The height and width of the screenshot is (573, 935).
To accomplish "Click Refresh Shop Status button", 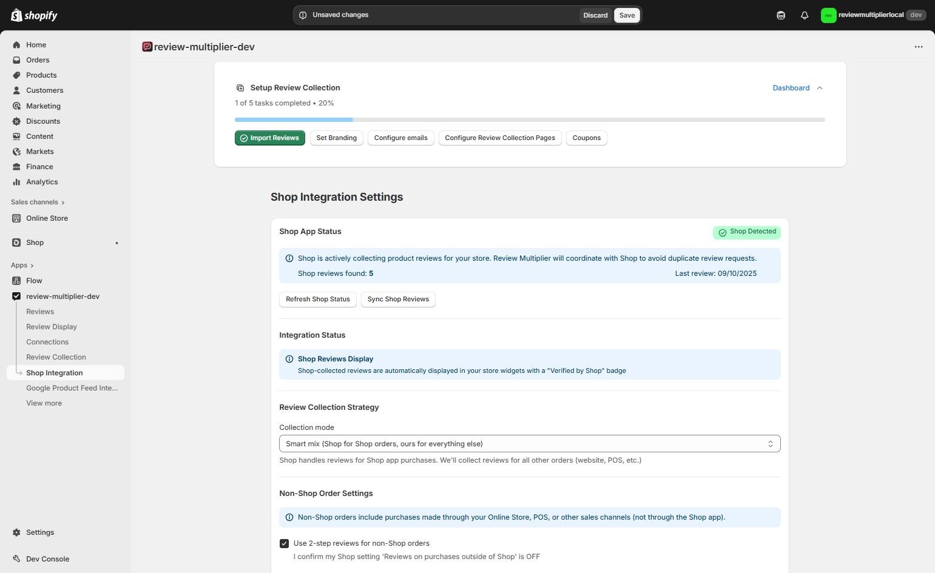I will (318, 300).
